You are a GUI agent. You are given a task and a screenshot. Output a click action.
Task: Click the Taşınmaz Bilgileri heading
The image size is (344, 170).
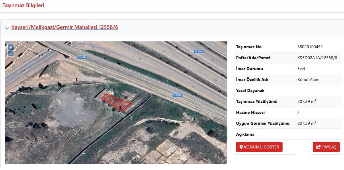click(23, 5)
